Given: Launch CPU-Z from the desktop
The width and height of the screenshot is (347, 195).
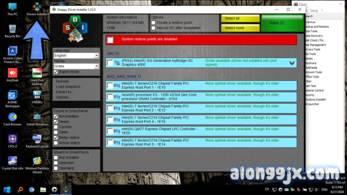Looking at the screenshot, I should (x=13, y=139).
